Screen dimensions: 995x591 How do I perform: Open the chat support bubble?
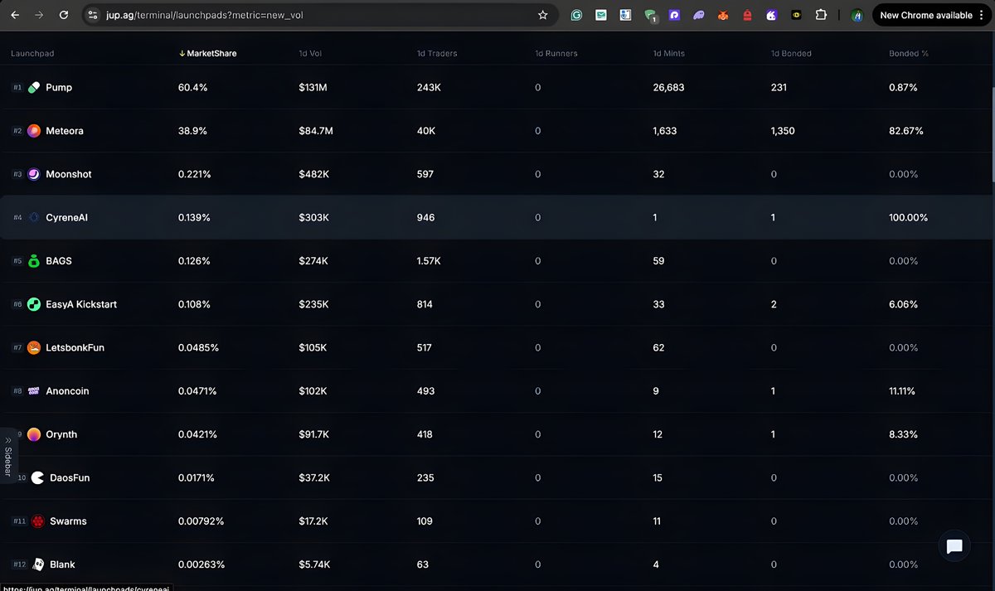click(x=954, y=546)
